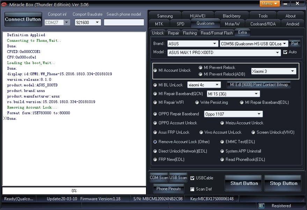Open the orange Menu button
Viewport: 307px width, 210px height.
click(x=269, y=3)
